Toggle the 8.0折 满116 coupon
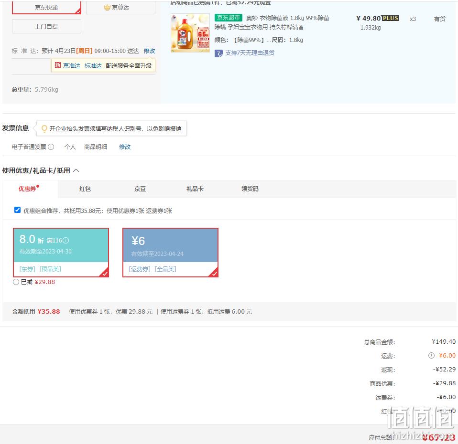Viewport: 458px width, 444px height. click(61, 253)
